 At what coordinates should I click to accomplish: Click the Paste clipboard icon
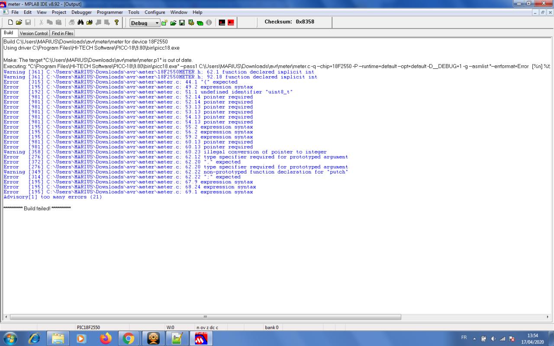[58, 22]
